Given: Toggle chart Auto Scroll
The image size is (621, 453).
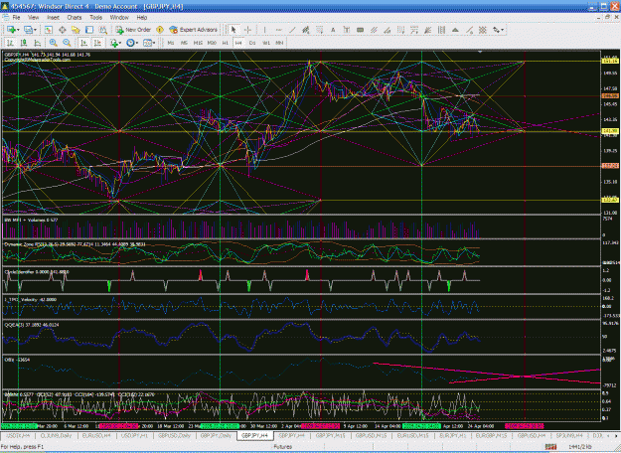Looking at the screenshot, I should click(83, 43).
